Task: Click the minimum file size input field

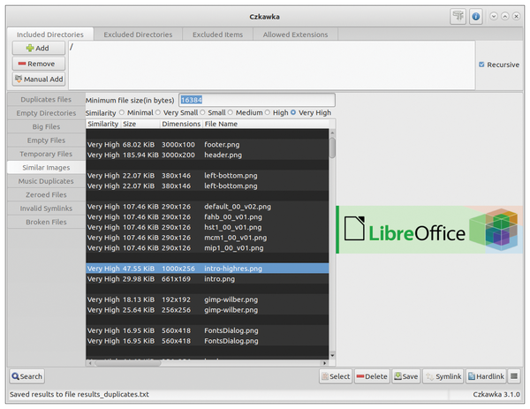Action: [x=257, y=100]
